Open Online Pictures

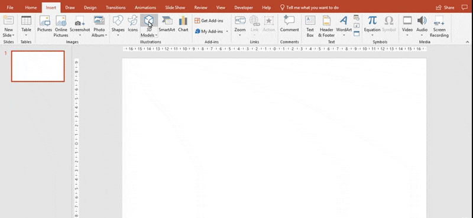coord(61,26)
